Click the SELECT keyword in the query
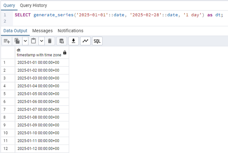This screenshot has width=228, height=153. (x=23, y=15)
